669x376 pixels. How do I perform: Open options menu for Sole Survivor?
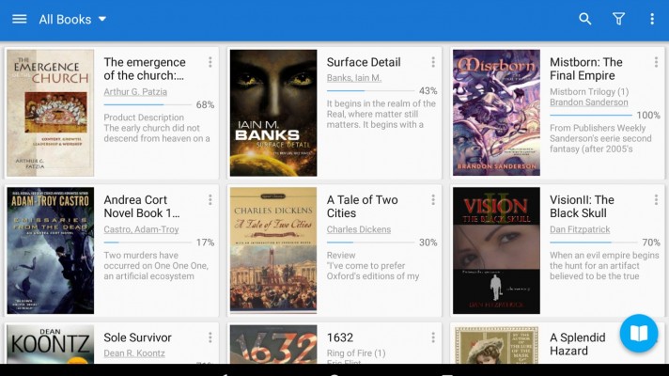coord(210,337)
